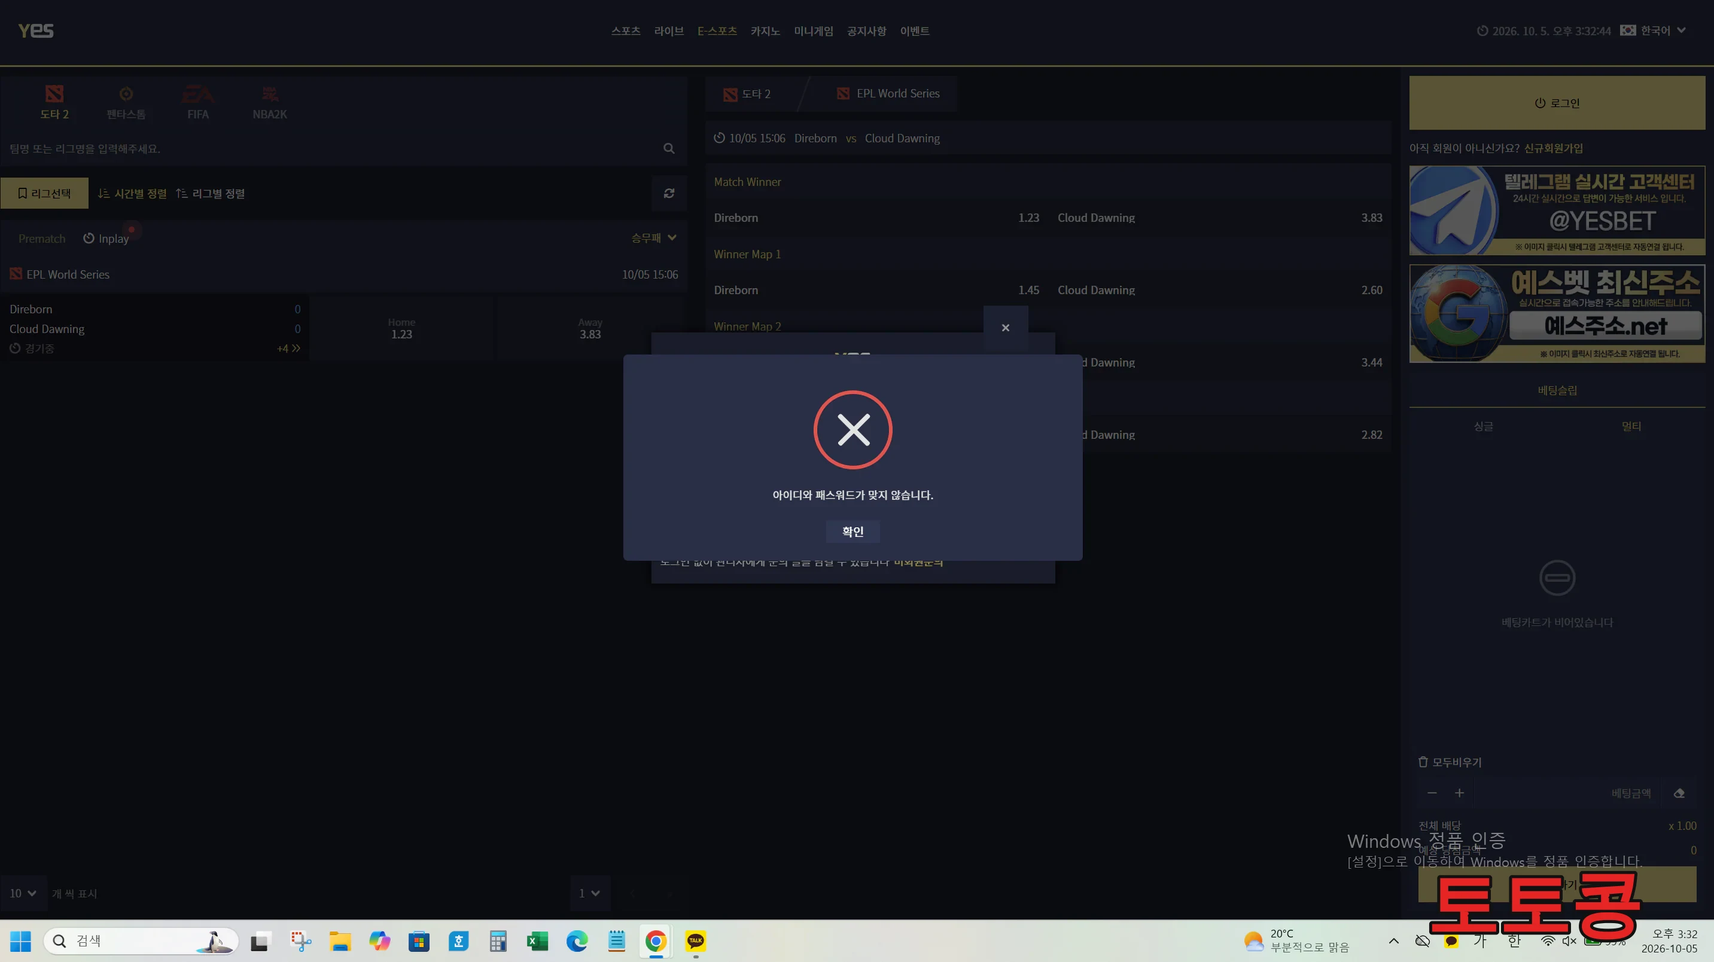Open the 신규회원가입 link
1714x962 pixels.
pos(1554,148)
